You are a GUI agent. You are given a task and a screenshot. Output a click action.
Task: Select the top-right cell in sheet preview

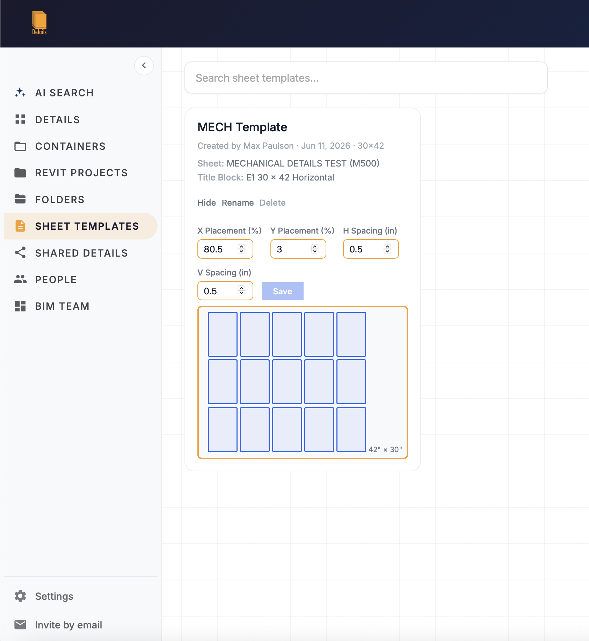pyautogui.click(x=351, y=334)
